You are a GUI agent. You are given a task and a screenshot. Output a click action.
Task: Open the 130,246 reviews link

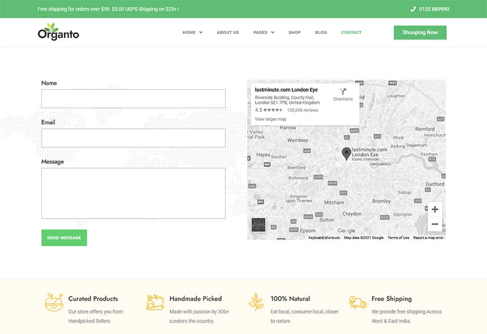pyautogui.click(x=303, y=110)
